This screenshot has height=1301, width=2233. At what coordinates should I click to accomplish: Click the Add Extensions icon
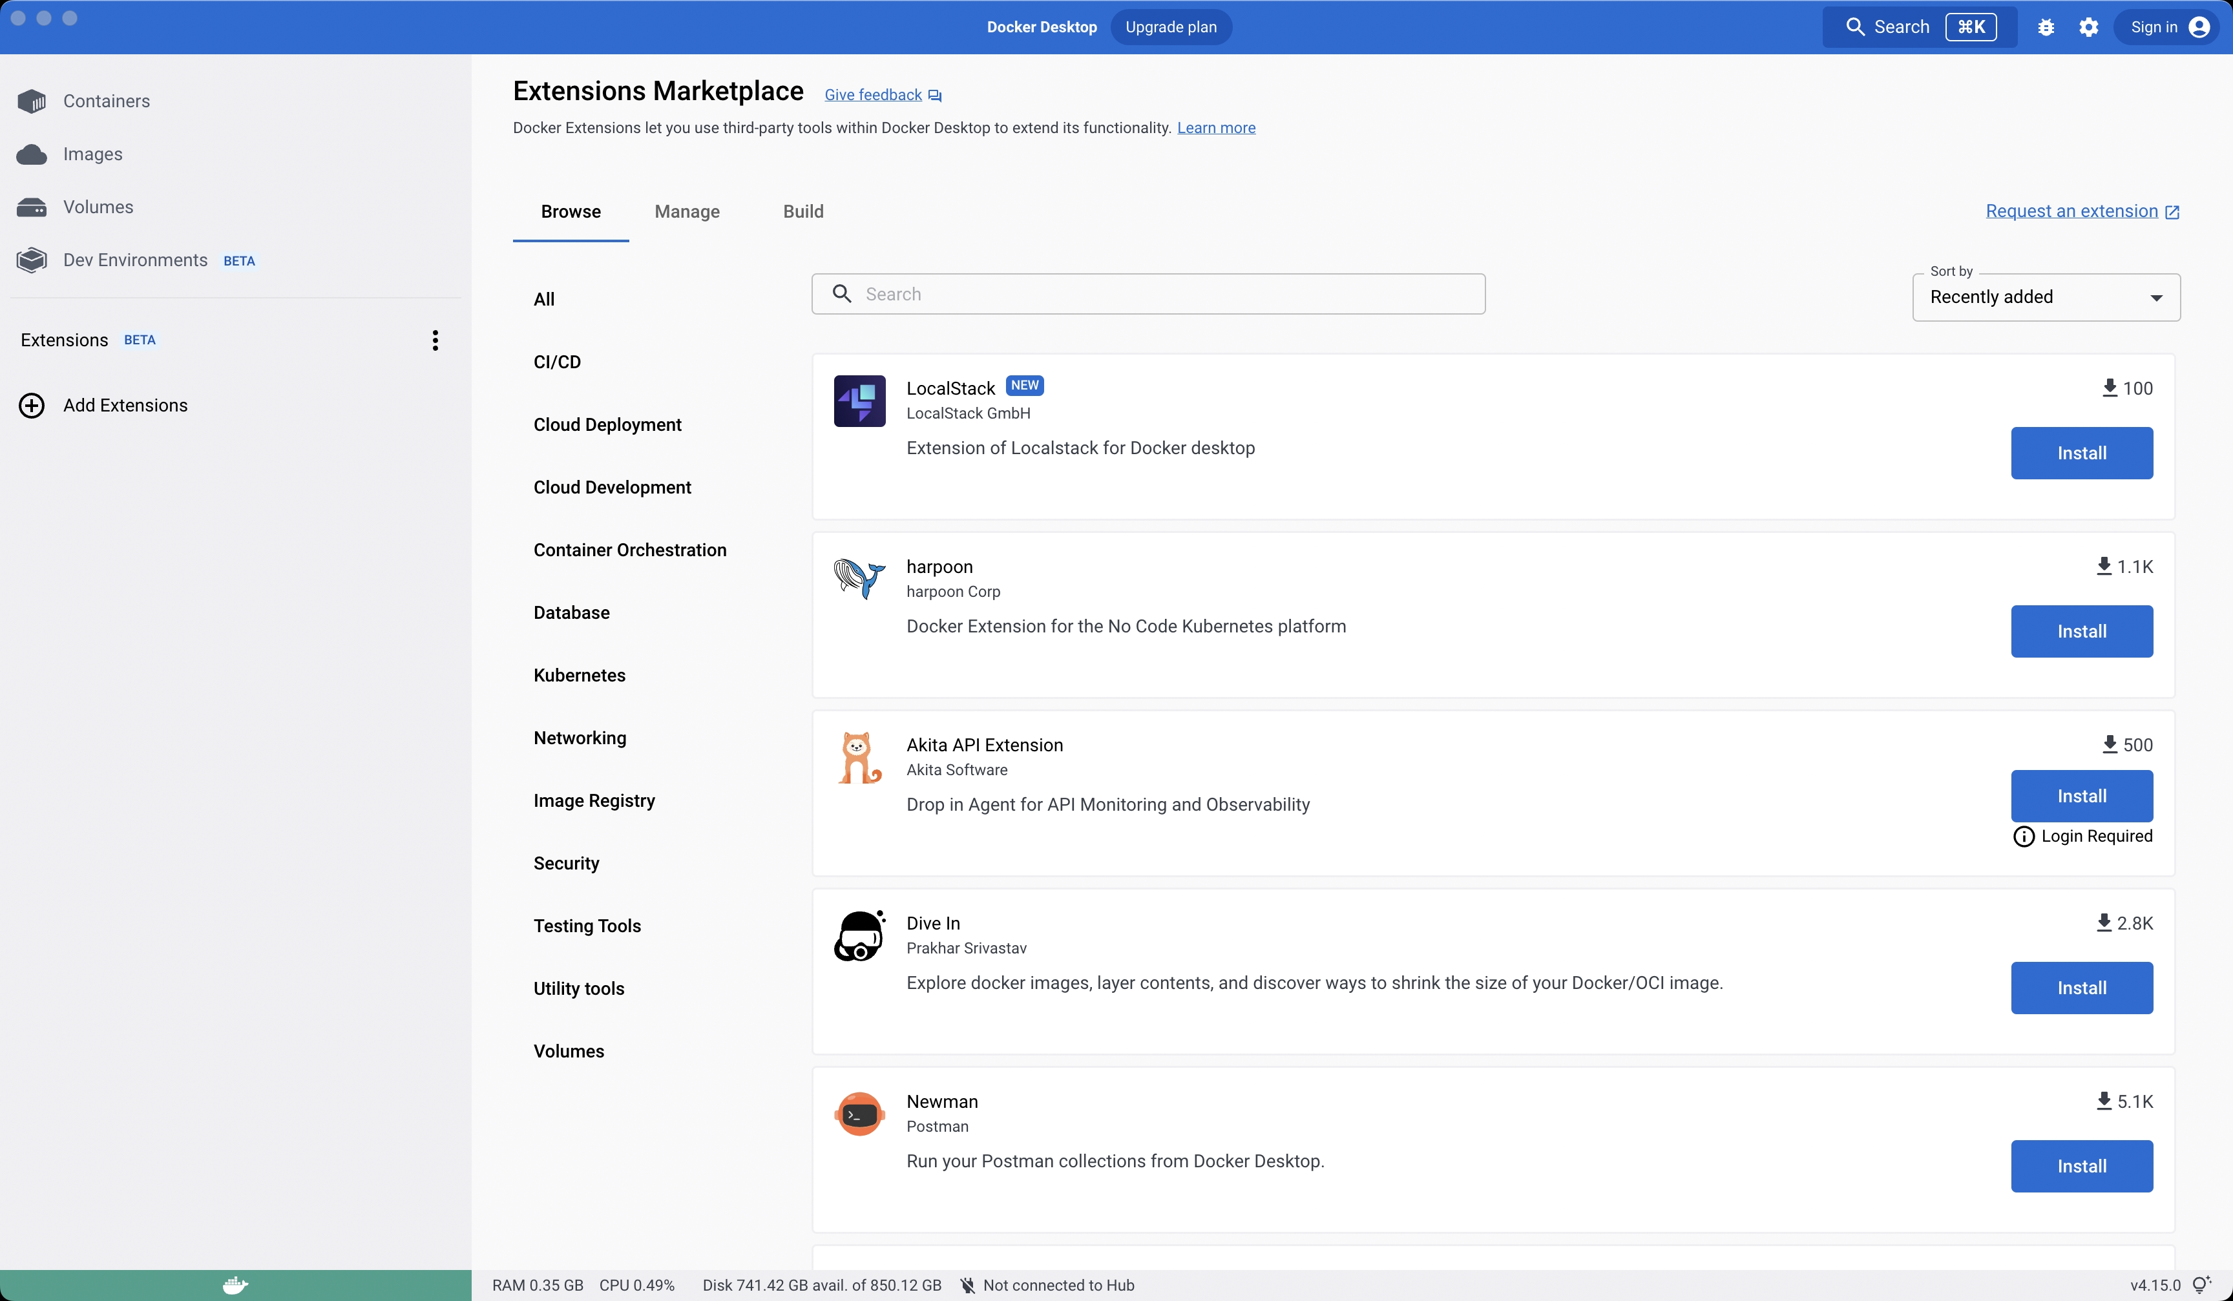tap(31, 406)
